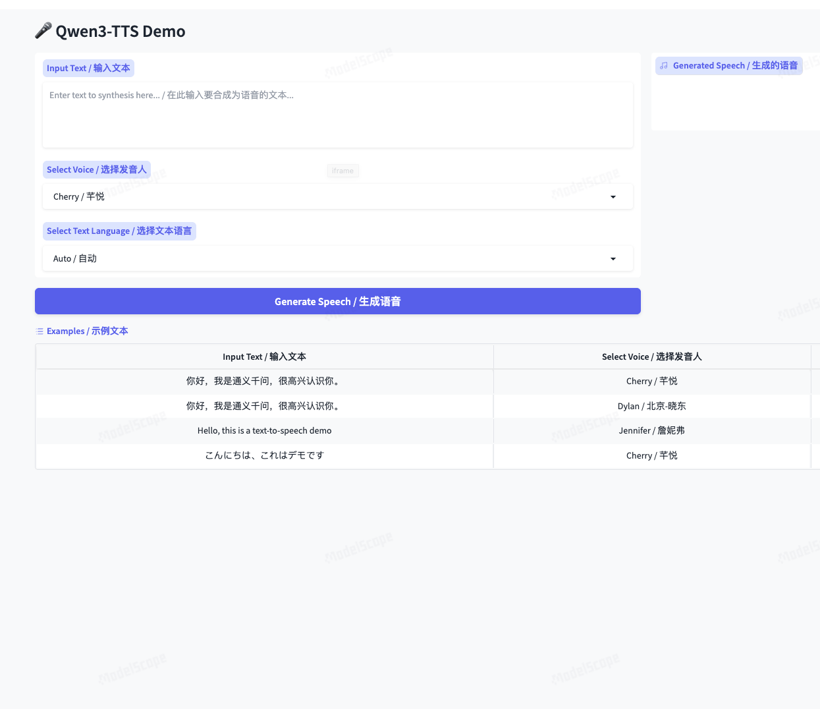The height and width of the screenshot is (709, 820).
Task: Click the Qwen3-TTS Demo title
Action: (x=121, y=31)
